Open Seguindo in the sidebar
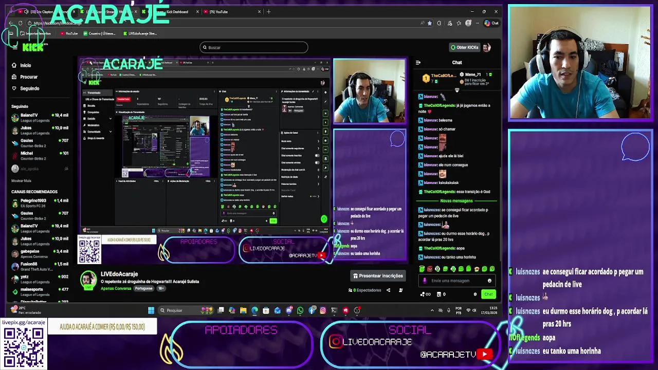658x370 pixels. (x=25, y=88)
